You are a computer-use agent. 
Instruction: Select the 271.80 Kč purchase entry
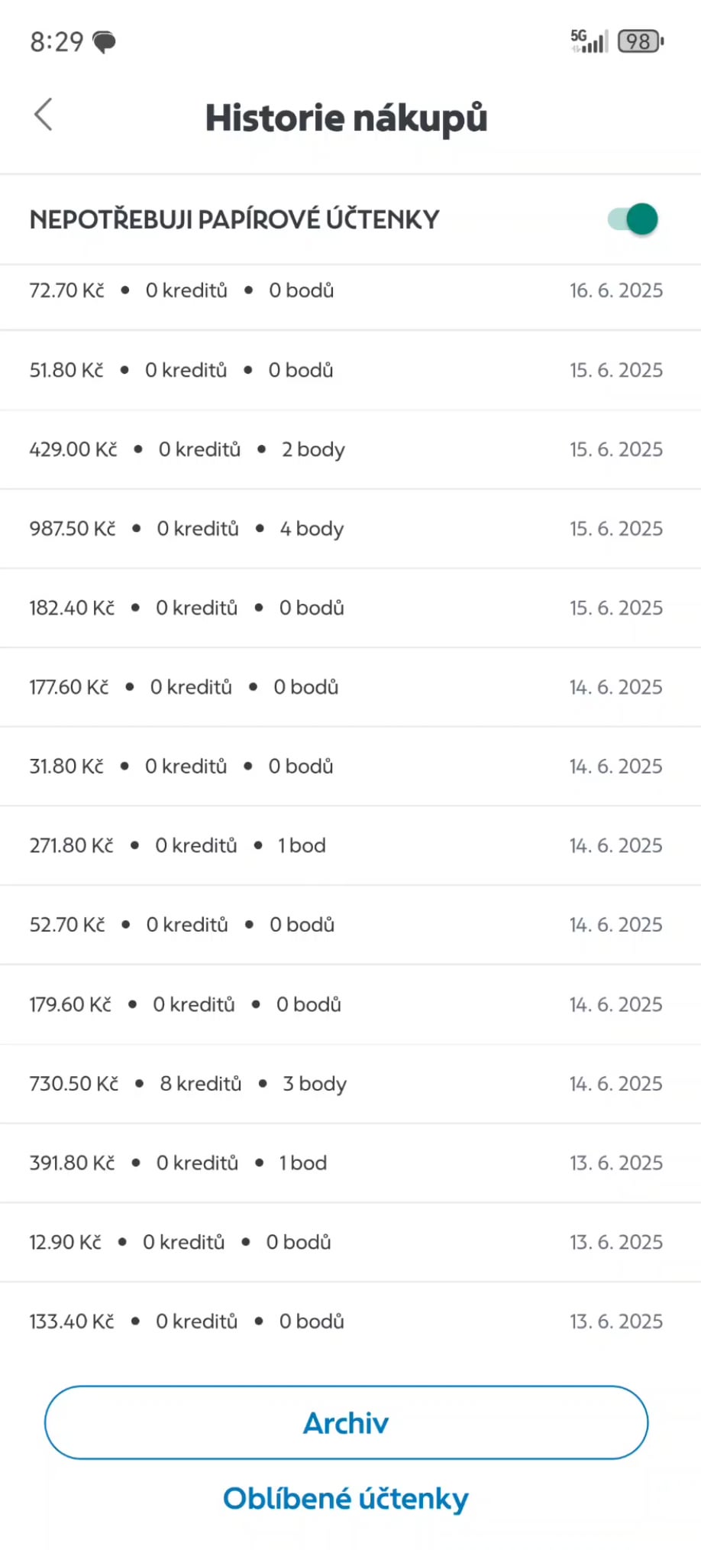point(350,845)
